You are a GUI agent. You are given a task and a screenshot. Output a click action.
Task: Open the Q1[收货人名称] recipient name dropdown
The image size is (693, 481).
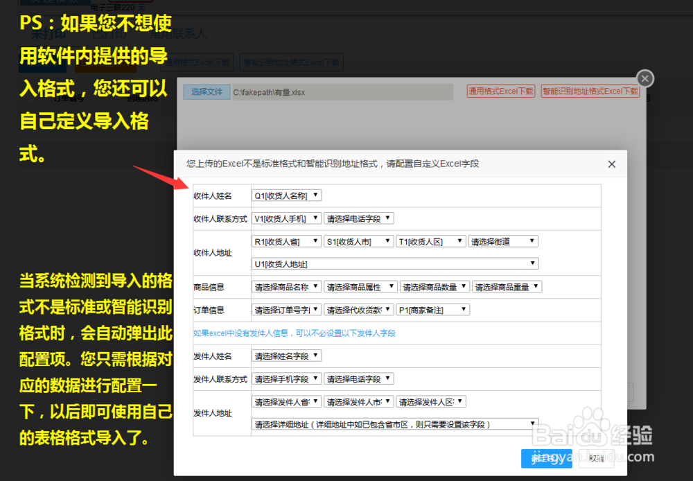click(286, 195)
